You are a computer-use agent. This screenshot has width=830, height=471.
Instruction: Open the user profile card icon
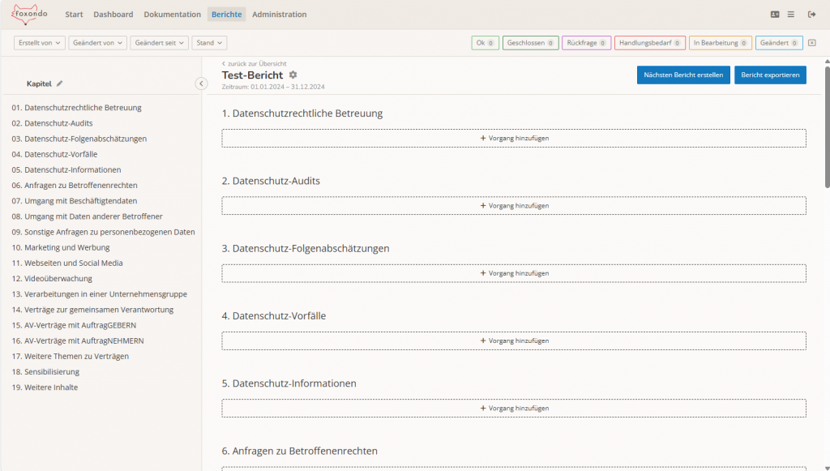(774, 14)
